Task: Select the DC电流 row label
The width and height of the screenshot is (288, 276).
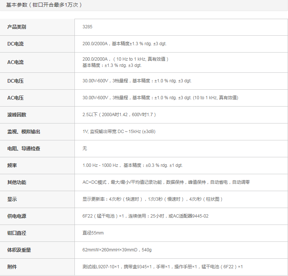Action: pyautogui.click(x=15, y=44)
